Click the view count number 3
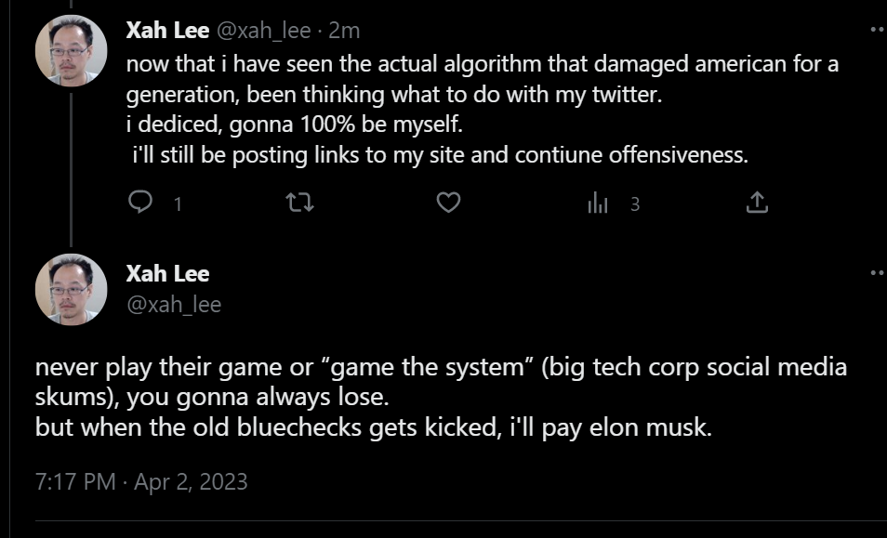Viewport: 887px width, 538px height. 635,203
